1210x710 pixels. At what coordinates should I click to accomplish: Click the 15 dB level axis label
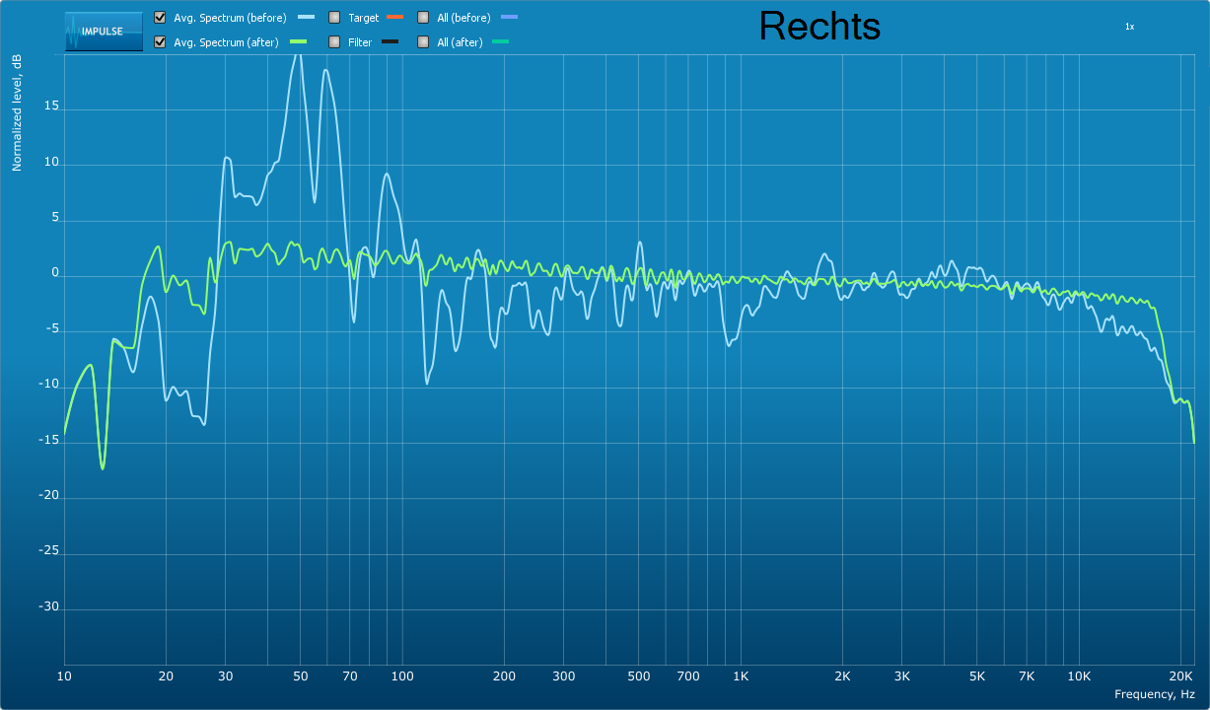tap(51, 106)
